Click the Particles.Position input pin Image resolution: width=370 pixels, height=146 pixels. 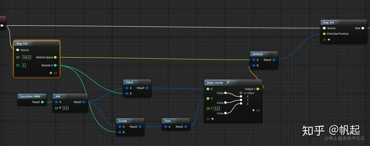(x=324, y=34)
